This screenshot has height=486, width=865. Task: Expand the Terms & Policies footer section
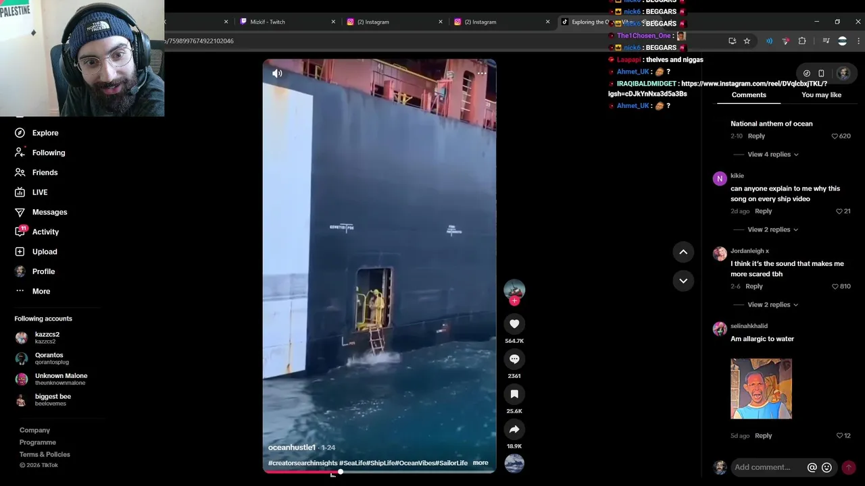pos(45,454)
